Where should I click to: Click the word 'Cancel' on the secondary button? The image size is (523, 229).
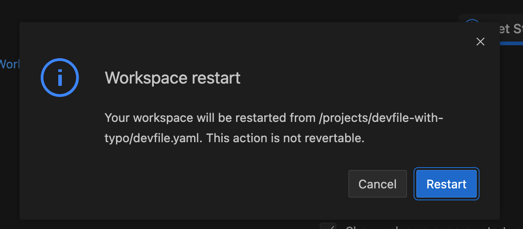point(377,184)
